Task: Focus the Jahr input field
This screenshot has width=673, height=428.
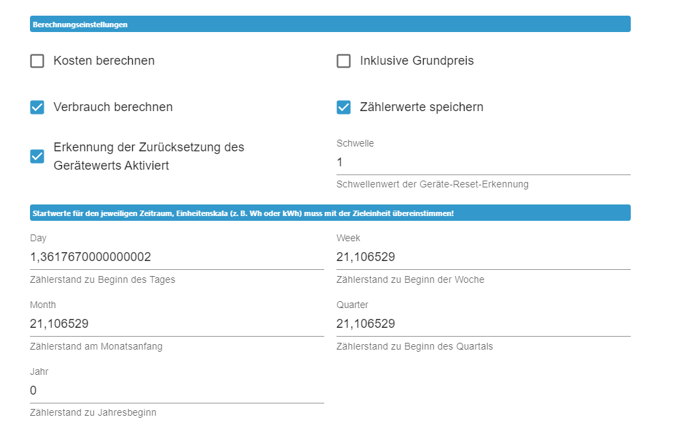Action: tap(176, 391)
